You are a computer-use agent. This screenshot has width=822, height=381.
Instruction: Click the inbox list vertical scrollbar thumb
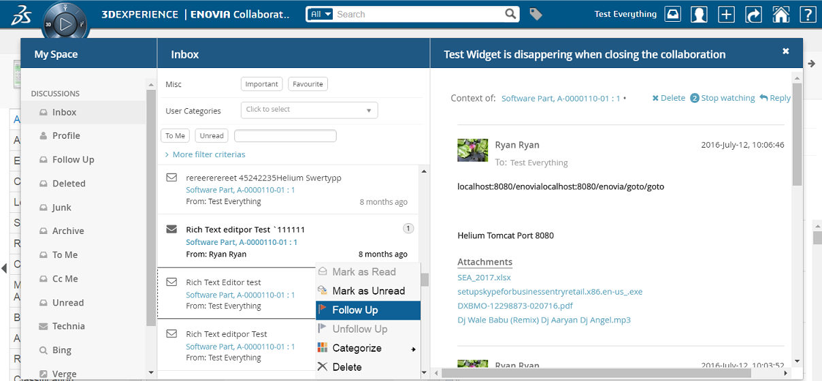[x=425, y=279]
